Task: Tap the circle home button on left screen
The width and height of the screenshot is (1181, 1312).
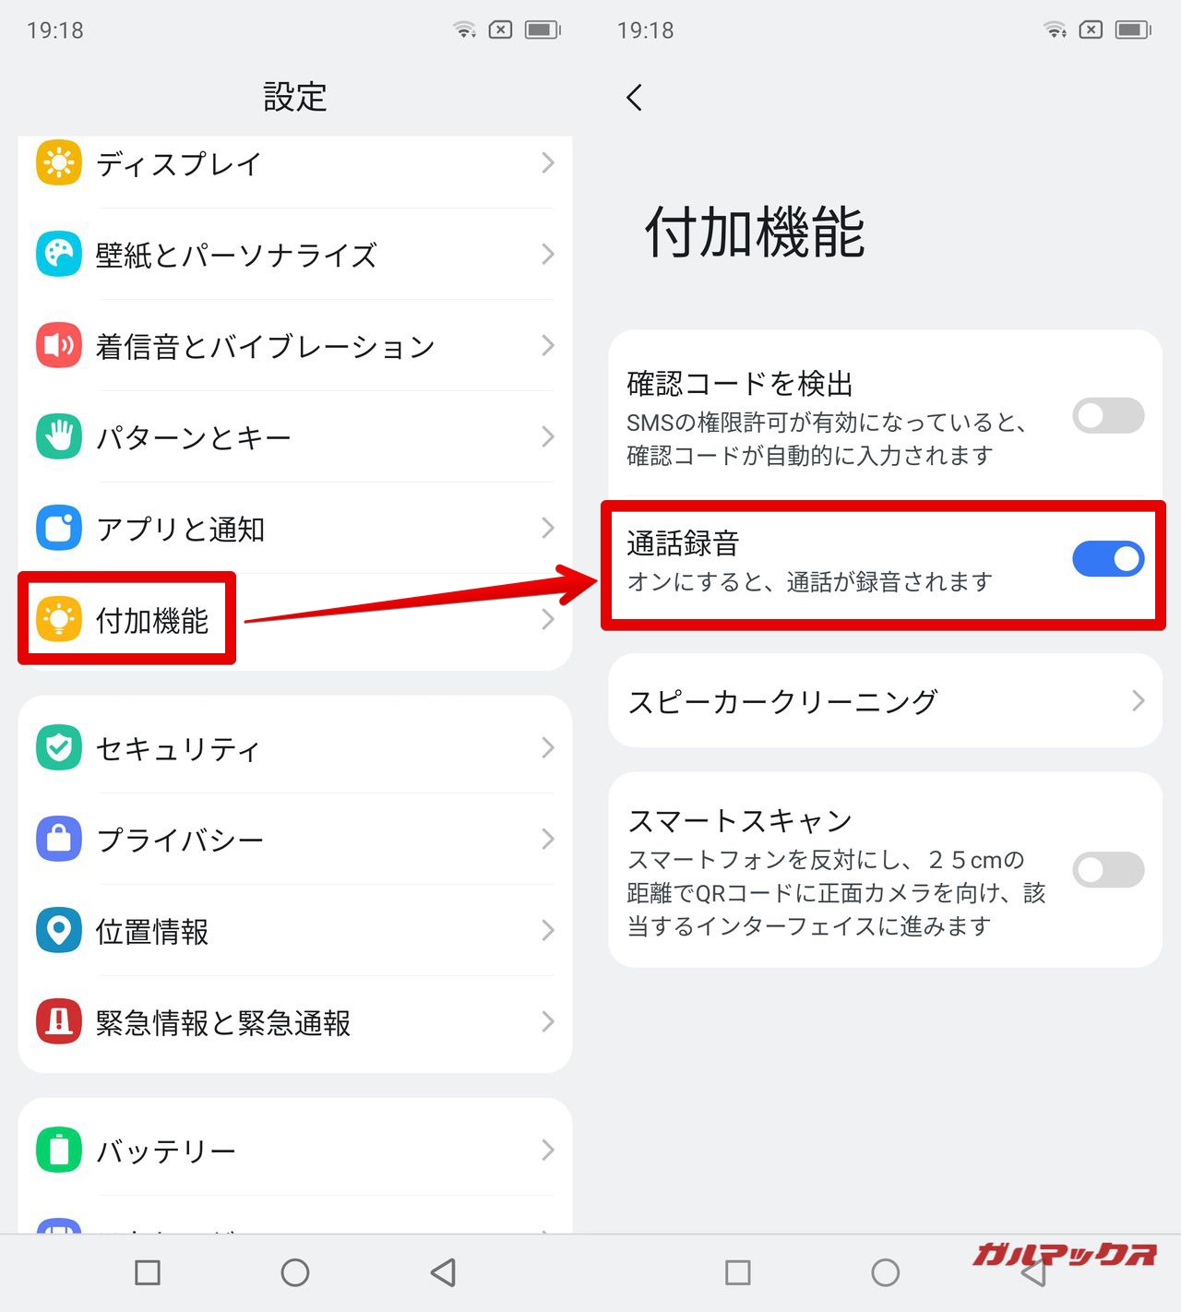Action: pyautogui.click(x=295, y=1273)
